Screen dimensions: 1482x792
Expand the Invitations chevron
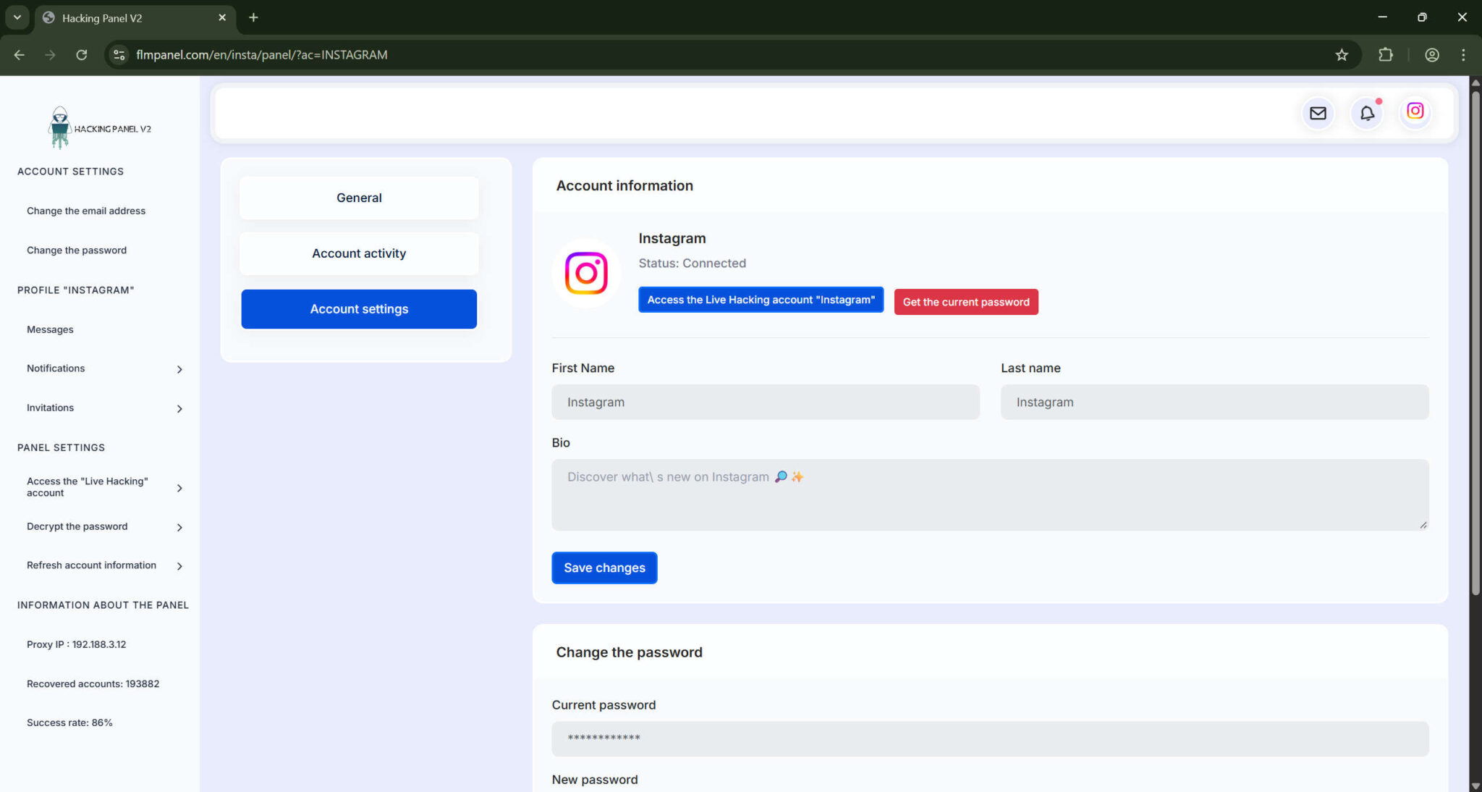[179, 408]
